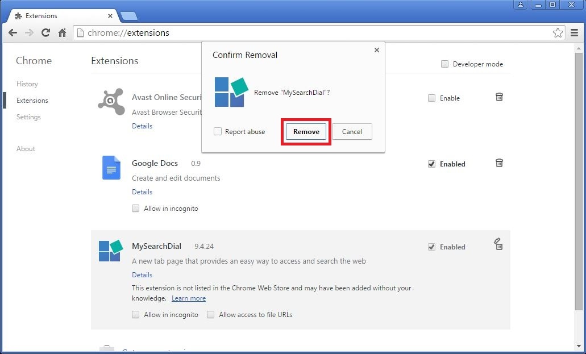Click the MySearchDial logo in the dialog
Viewport: 586px width, 354px height.
[231, 92]
